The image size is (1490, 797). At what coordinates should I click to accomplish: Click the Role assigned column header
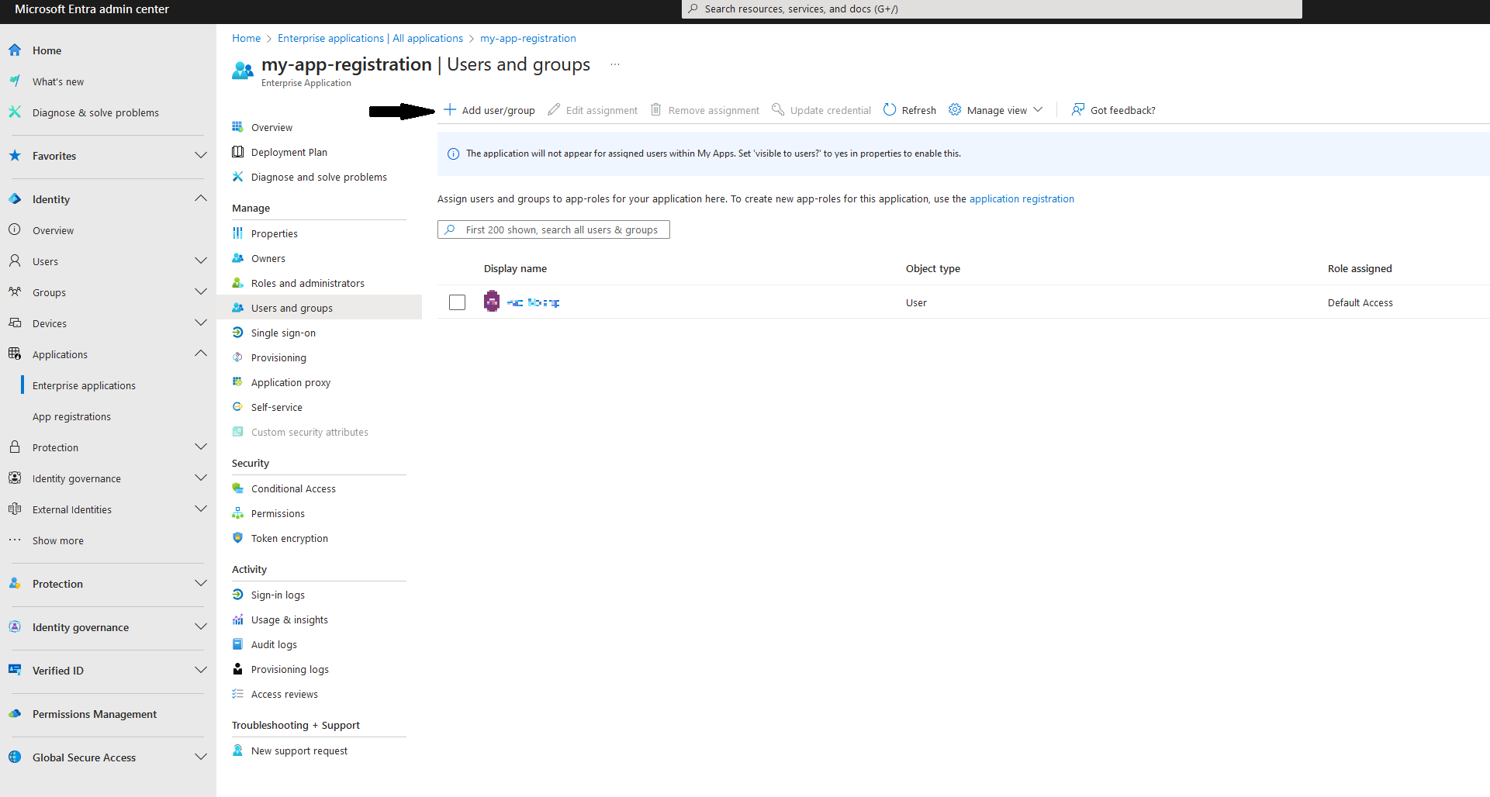click(x=1360, y=268)
